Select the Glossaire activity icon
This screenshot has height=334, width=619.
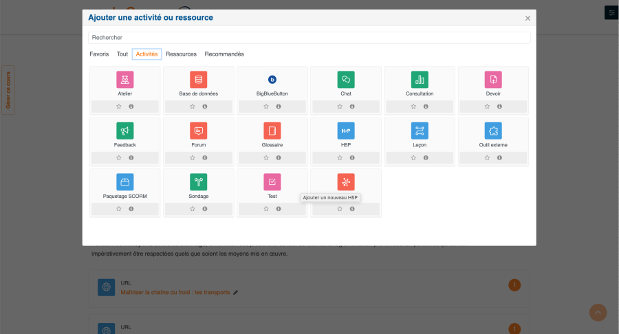tap(272, 131)
